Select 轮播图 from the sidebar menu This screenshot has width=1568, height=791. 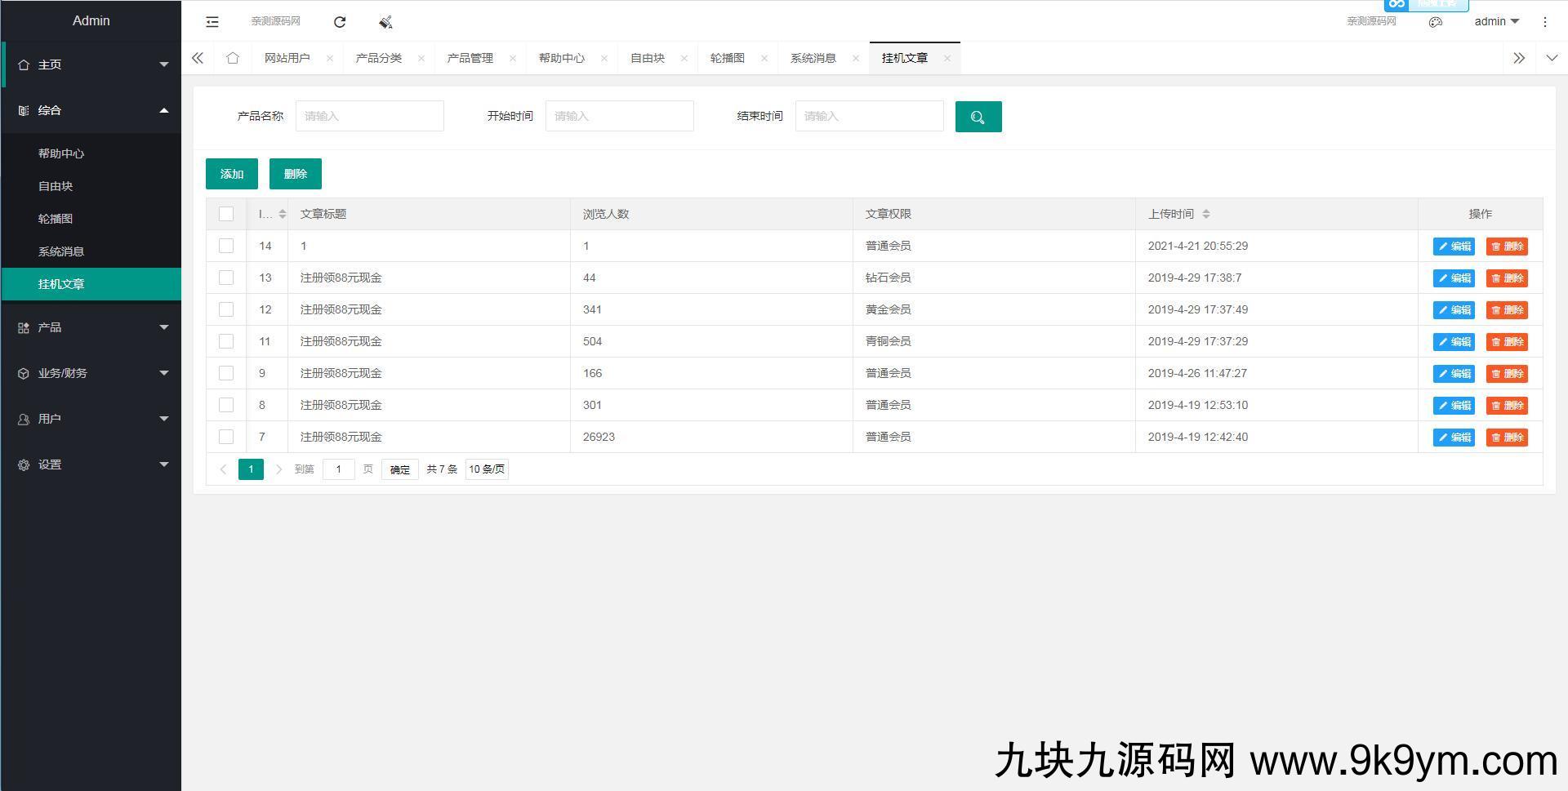pyautogui.click(x=56, y=218)
